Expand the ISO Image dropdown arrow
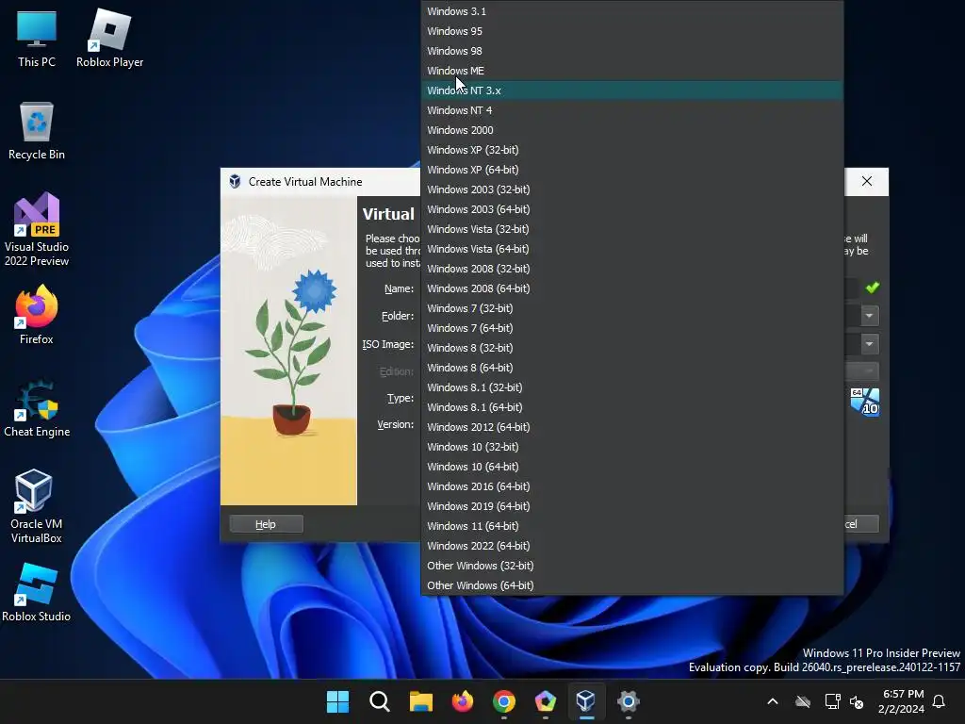Image resolution: width=965 pixels, height=724 pixels. pyautogui.click(x=869, y=343)
